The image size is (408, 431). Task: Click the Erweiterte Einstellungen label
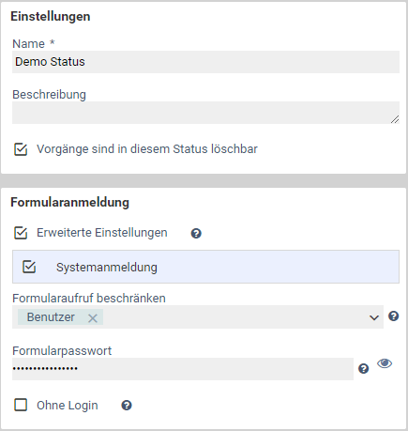(x=102, y=233)
